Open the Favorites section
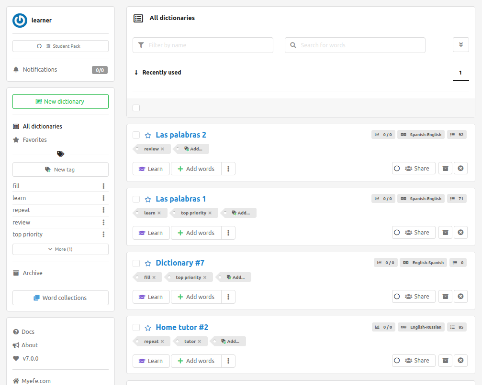Screen dimensions: 482x385 click(x=34, y=140)
